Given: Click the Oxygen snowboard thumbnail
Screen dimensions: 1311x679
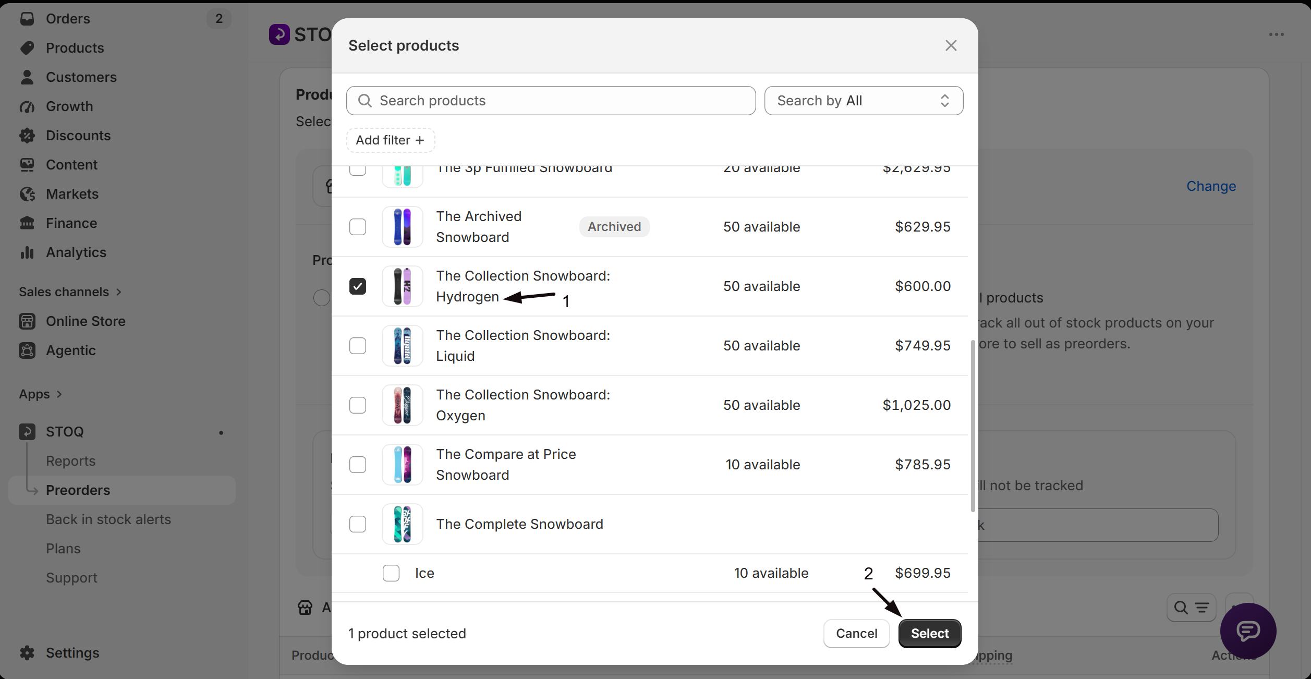Looking at the screenshot, I should (x=402, y=405).
